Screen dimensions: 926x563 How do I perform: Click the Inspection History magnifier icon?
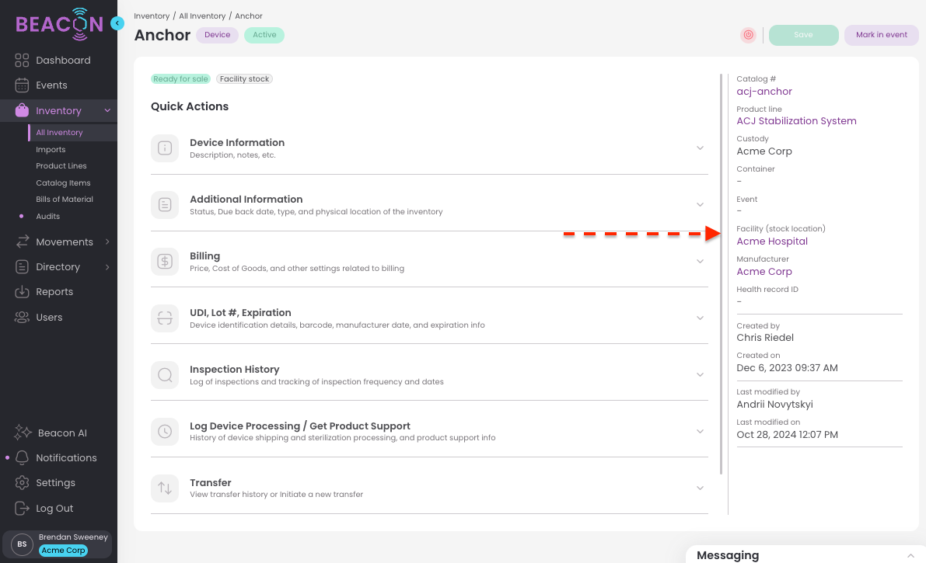click(x=165, y=375)
